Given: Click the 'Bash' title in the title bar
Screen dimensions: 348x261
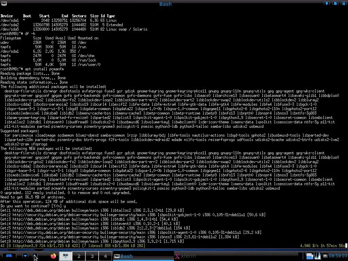Looking at the screenshot, I should (x=166, y=4).
